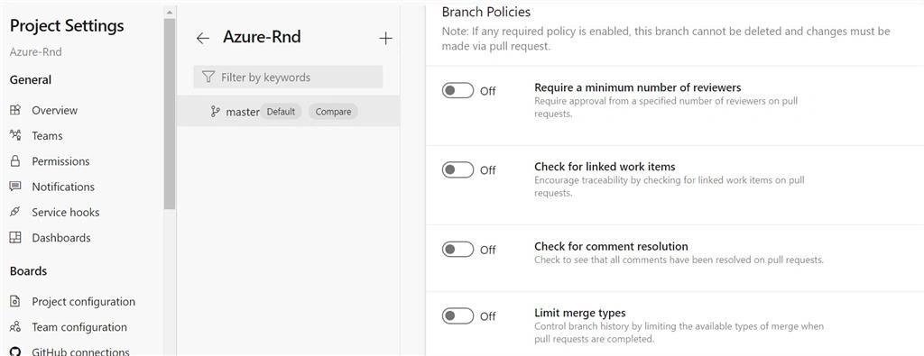This screenshot has width=924, height=356.
Task: Click the master branch icon
Action: 216,111
